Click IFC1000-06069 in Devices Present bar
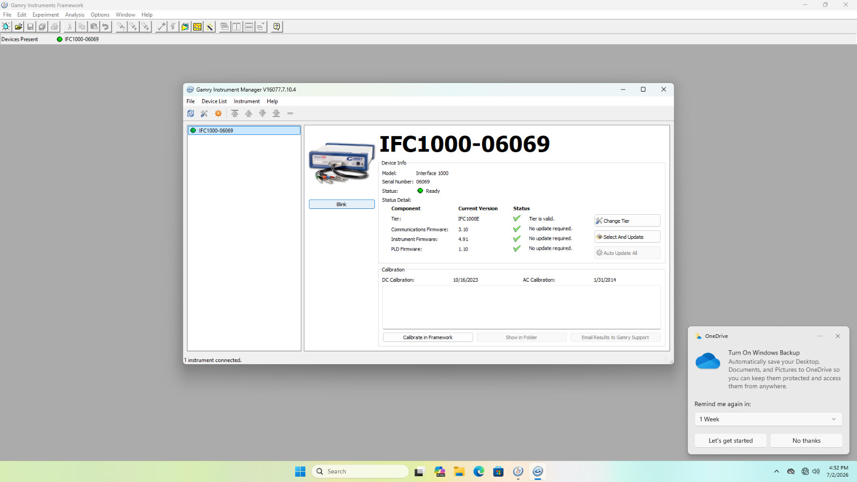 pyautogui.click(x=78, y=39)
